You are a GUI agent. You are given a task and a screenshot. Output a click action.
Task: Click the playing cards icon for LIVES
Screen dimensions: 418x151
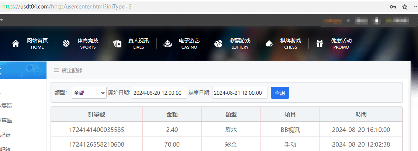pos(117,44)
